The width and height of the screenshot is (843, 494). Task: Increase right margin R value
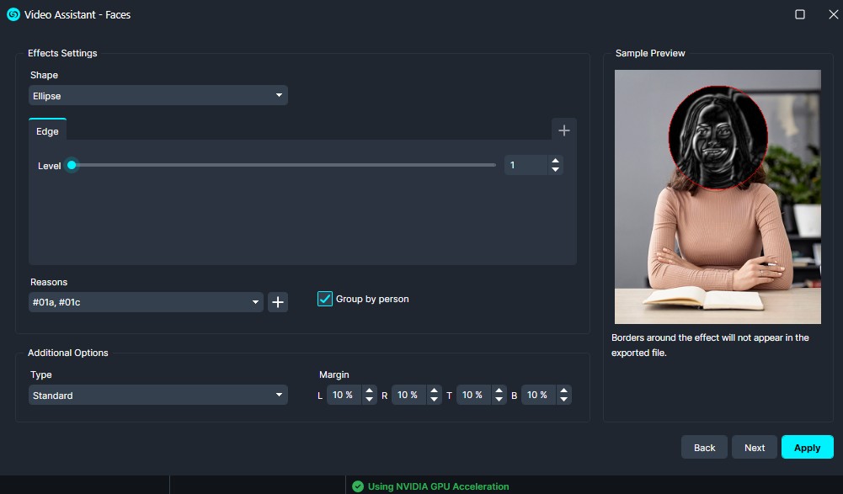click(434, 390)
